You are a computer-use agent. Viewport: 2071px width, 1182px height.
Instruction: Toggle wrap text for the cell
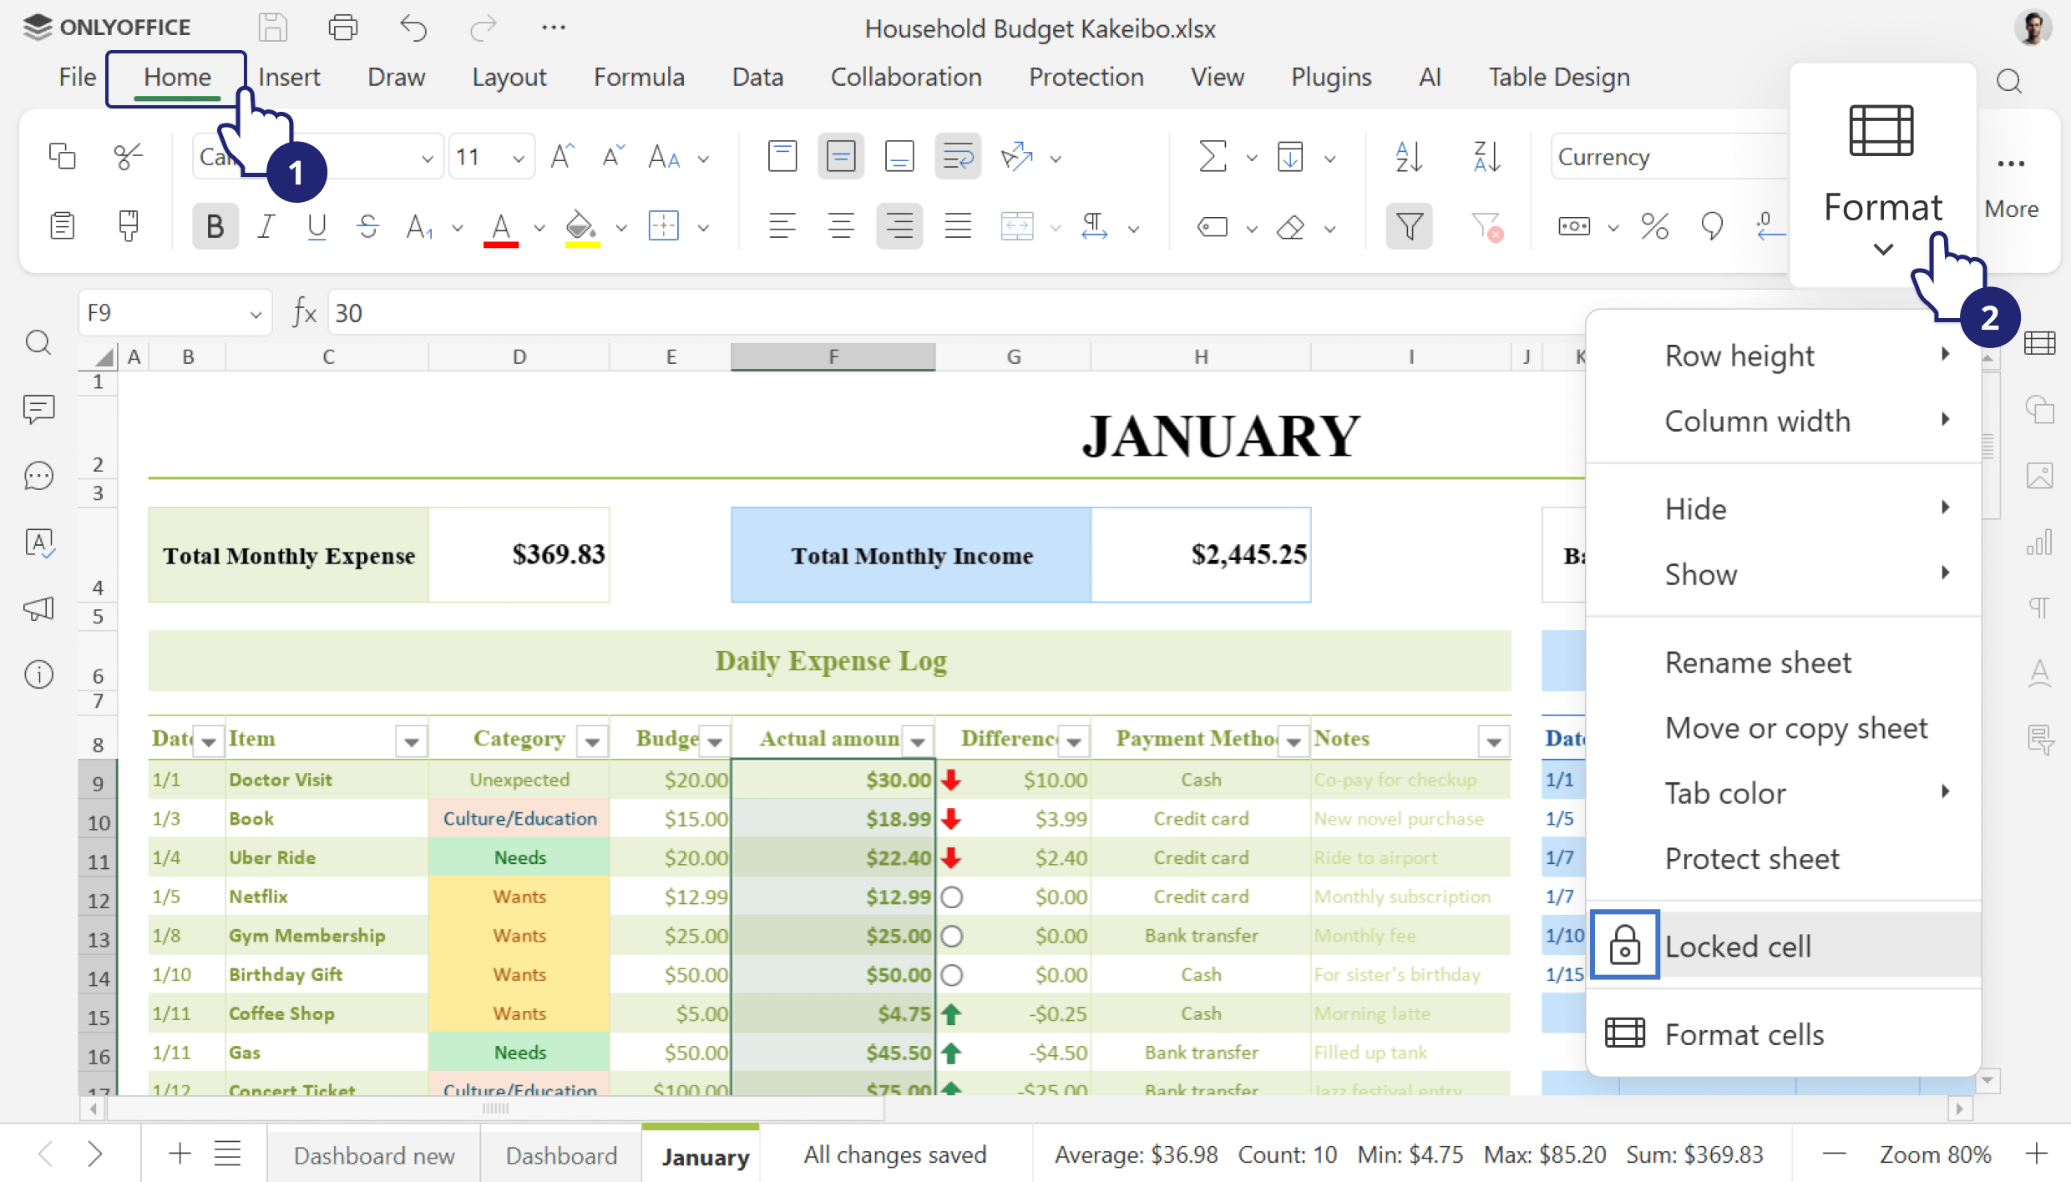click(957, 156)
